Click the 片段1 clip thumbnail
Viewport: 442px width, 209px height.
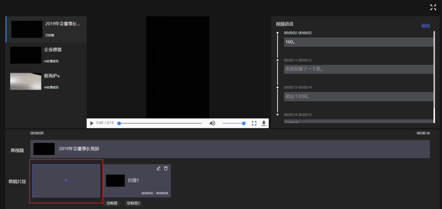(x=115, y=181)
